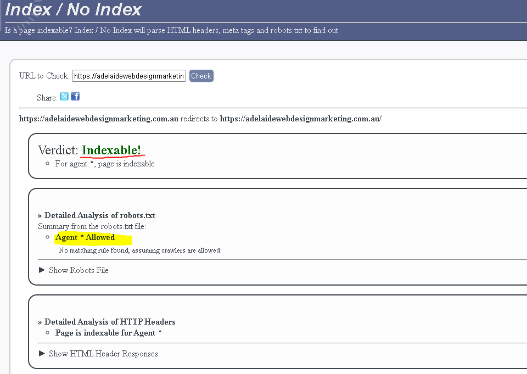
Task: Select the highlighted Agent * Allowed text
Action: pos(85,237)
